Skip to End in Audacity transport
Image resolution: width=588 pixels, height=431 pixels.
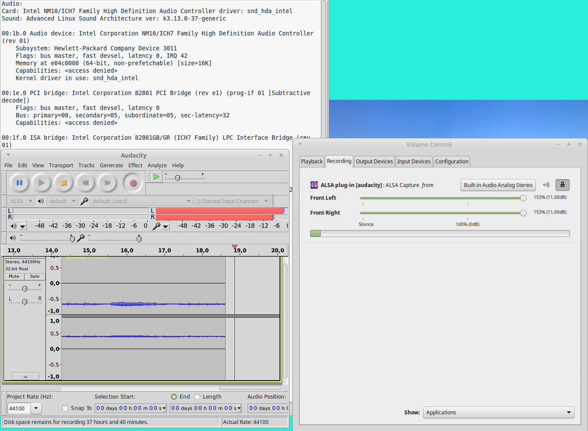[107, 183]
